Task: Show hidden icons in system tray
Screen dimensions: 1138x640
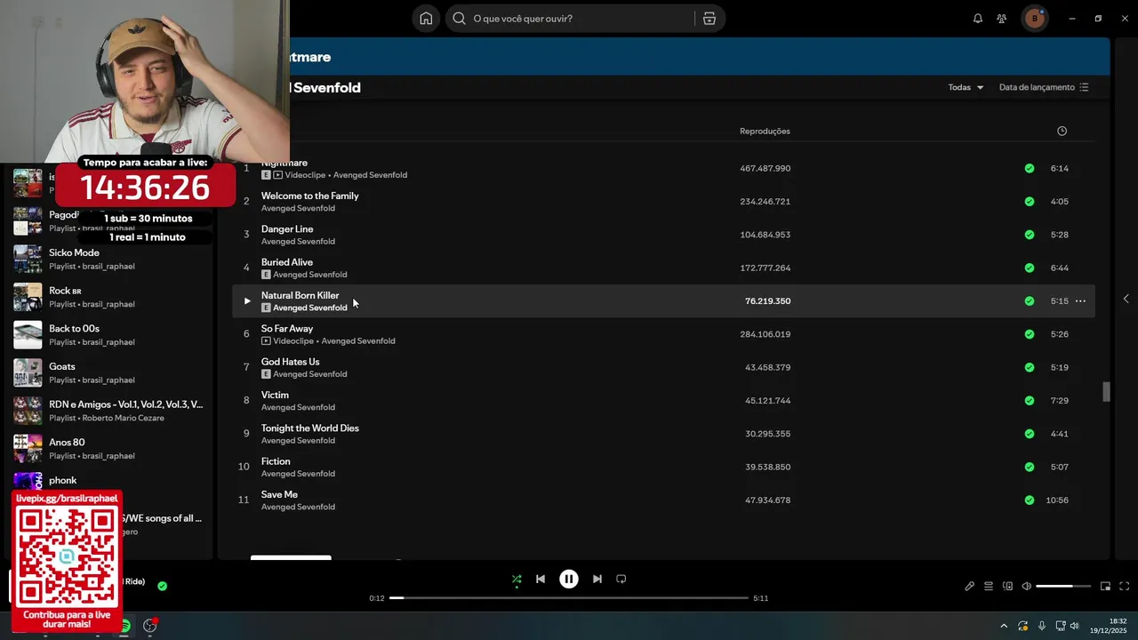Action: (x=1004, y=626)
